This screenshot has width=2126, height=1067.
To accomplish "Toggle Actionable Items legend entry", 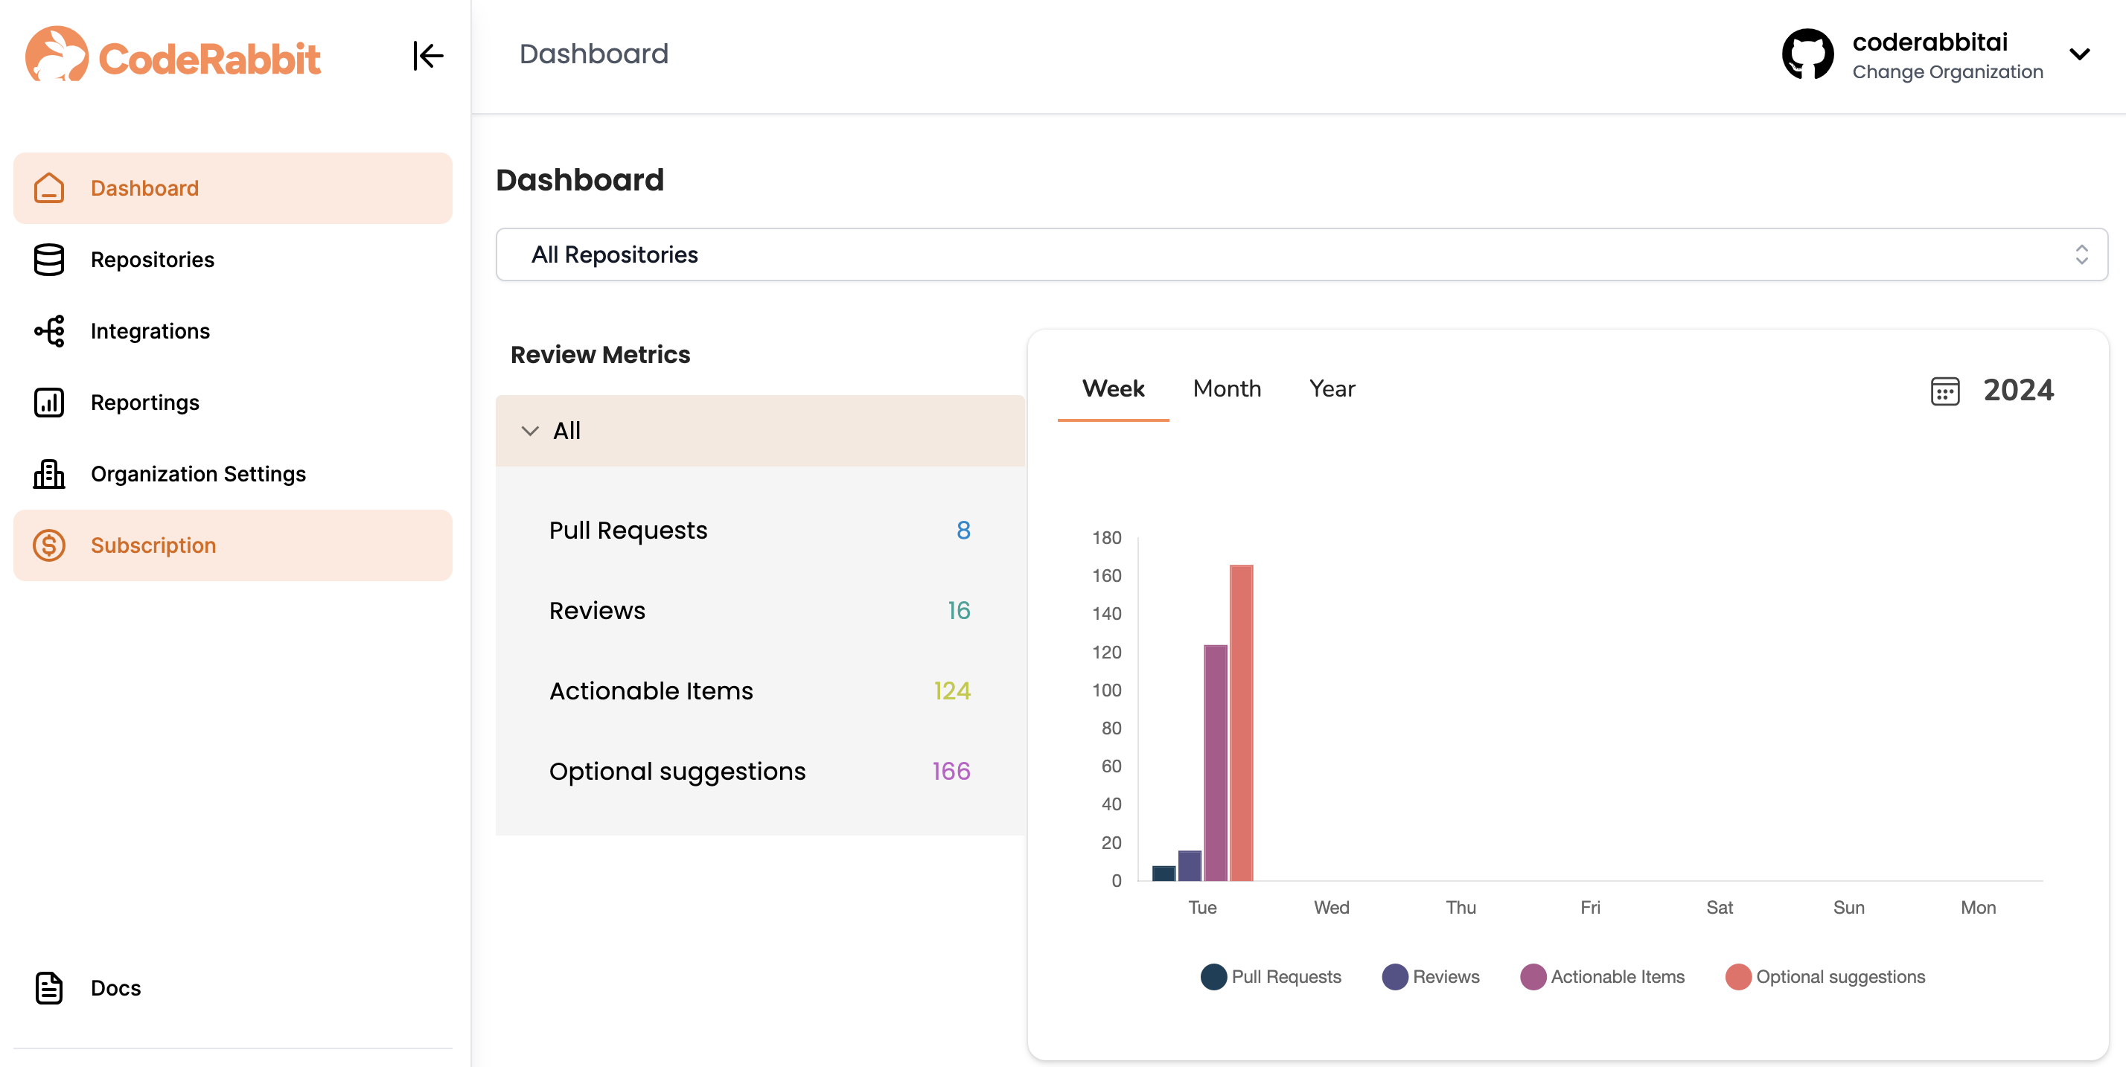I will click(1533, 976).
